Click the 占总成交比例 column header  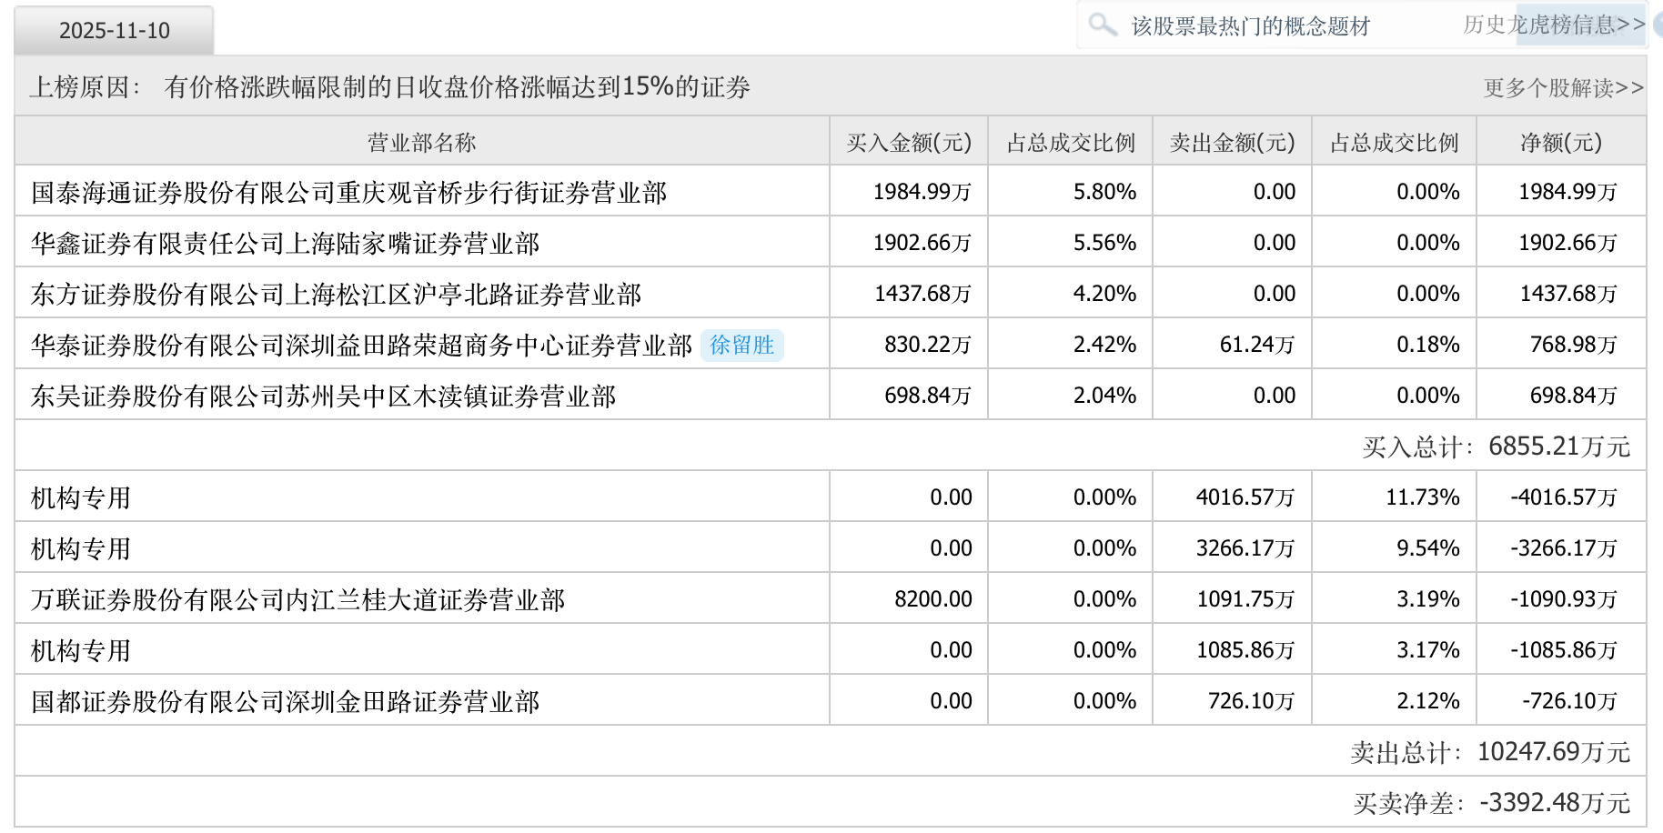click(x=1070, y=142)
